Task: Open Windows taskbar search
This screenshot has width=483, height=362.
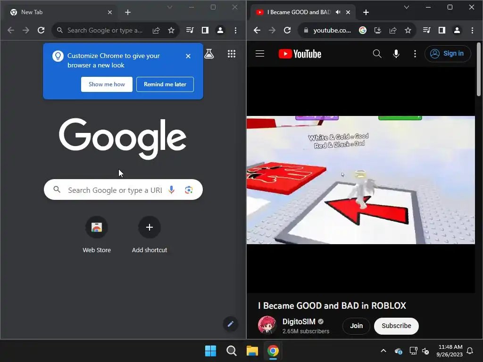Action: 231,351
